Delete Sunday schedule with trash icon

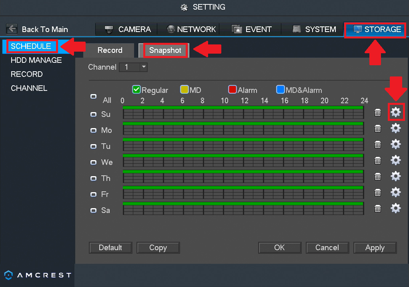click(x=378, y=112)
